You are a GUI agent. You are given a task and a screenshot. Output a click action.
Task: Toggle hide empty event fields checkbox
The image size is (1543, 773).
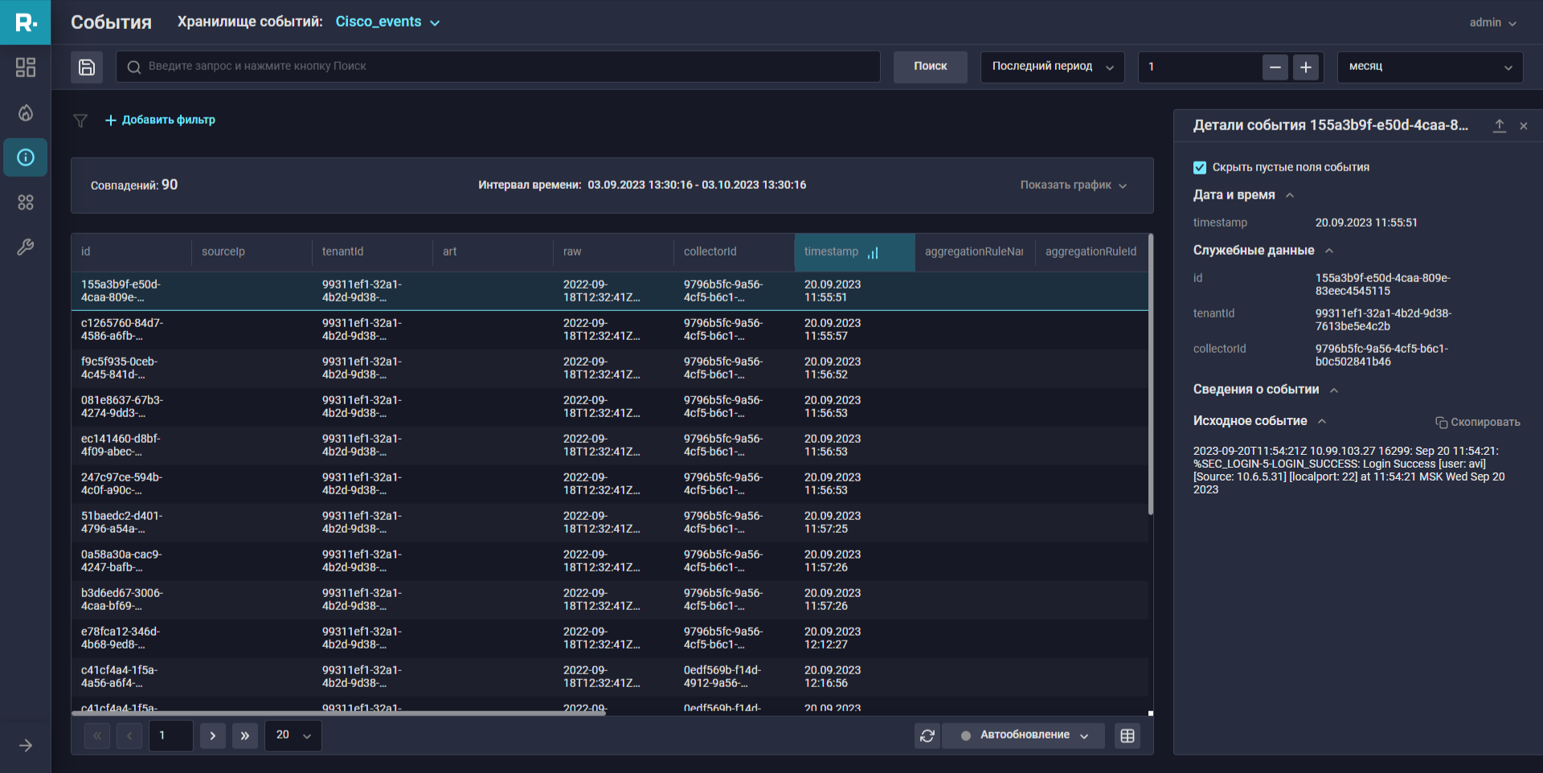(1200, 168)
